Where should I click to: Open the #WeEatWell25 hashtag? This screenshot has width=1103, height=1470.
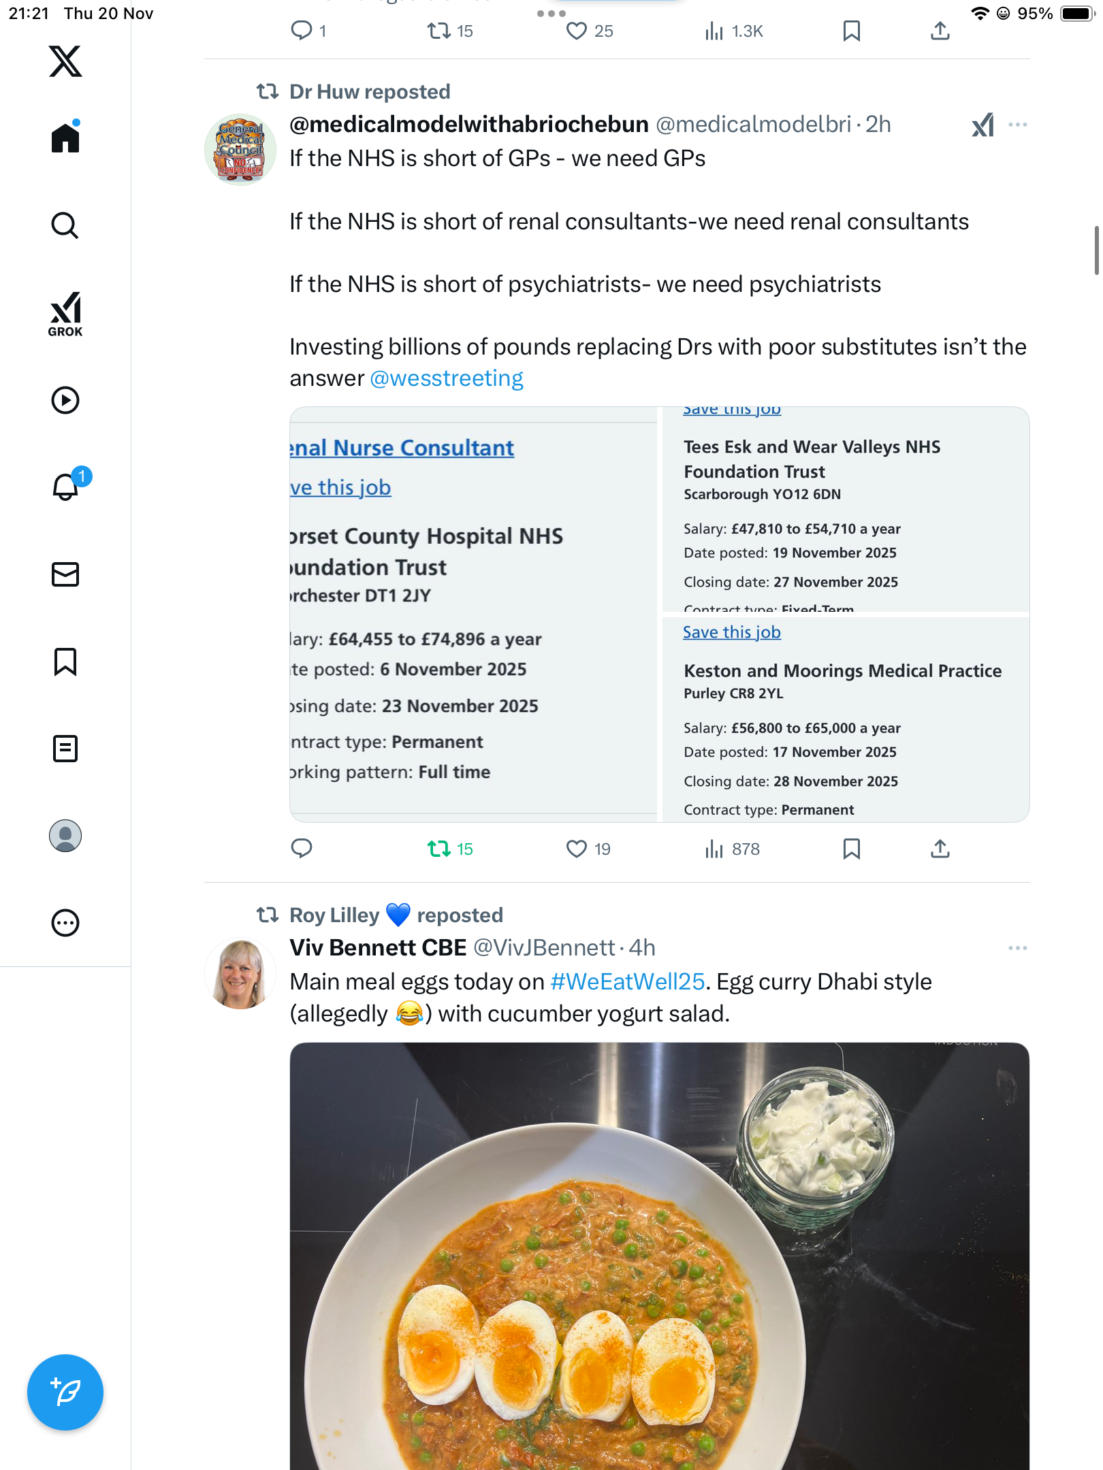(627, 982)
